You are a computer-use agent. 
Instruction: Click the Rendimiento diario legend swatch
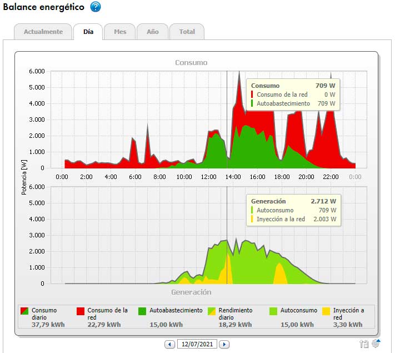(x=212, y=311)
